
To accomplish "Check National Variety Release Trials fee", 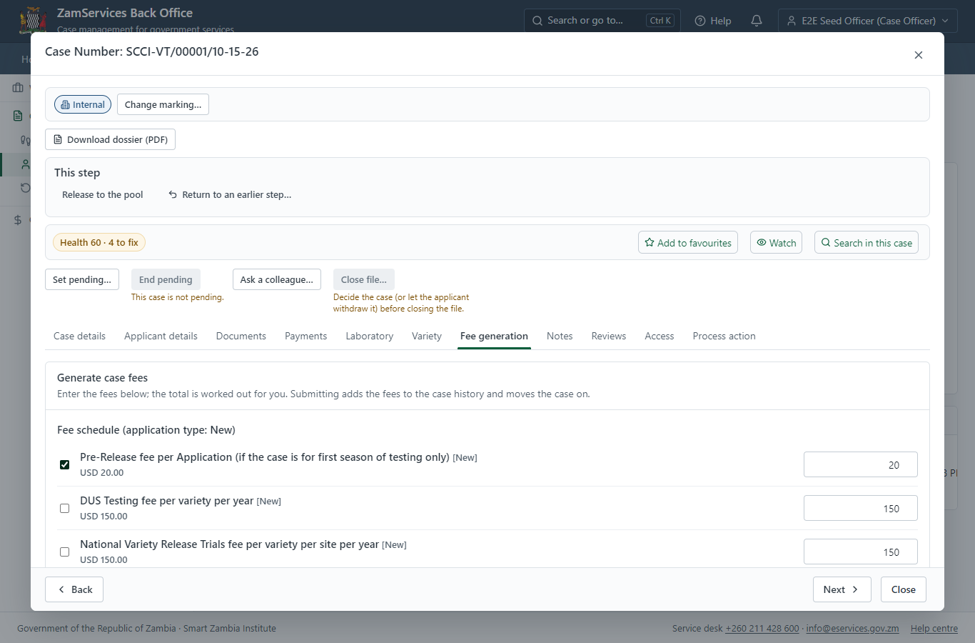I will pyautogui.click(x=65, y=552).
